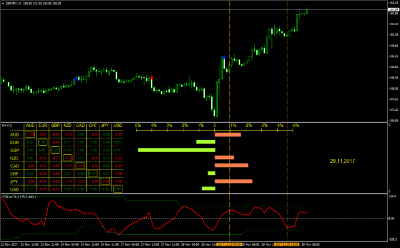Click the green USD strength bar
Viewport: 400px width, 248px height.
[209, 189]
